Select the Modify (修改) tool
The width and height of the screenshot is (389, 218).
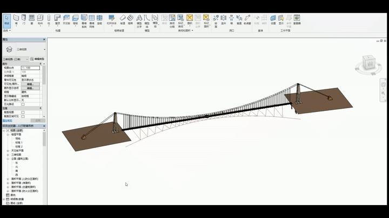(6, 20)
